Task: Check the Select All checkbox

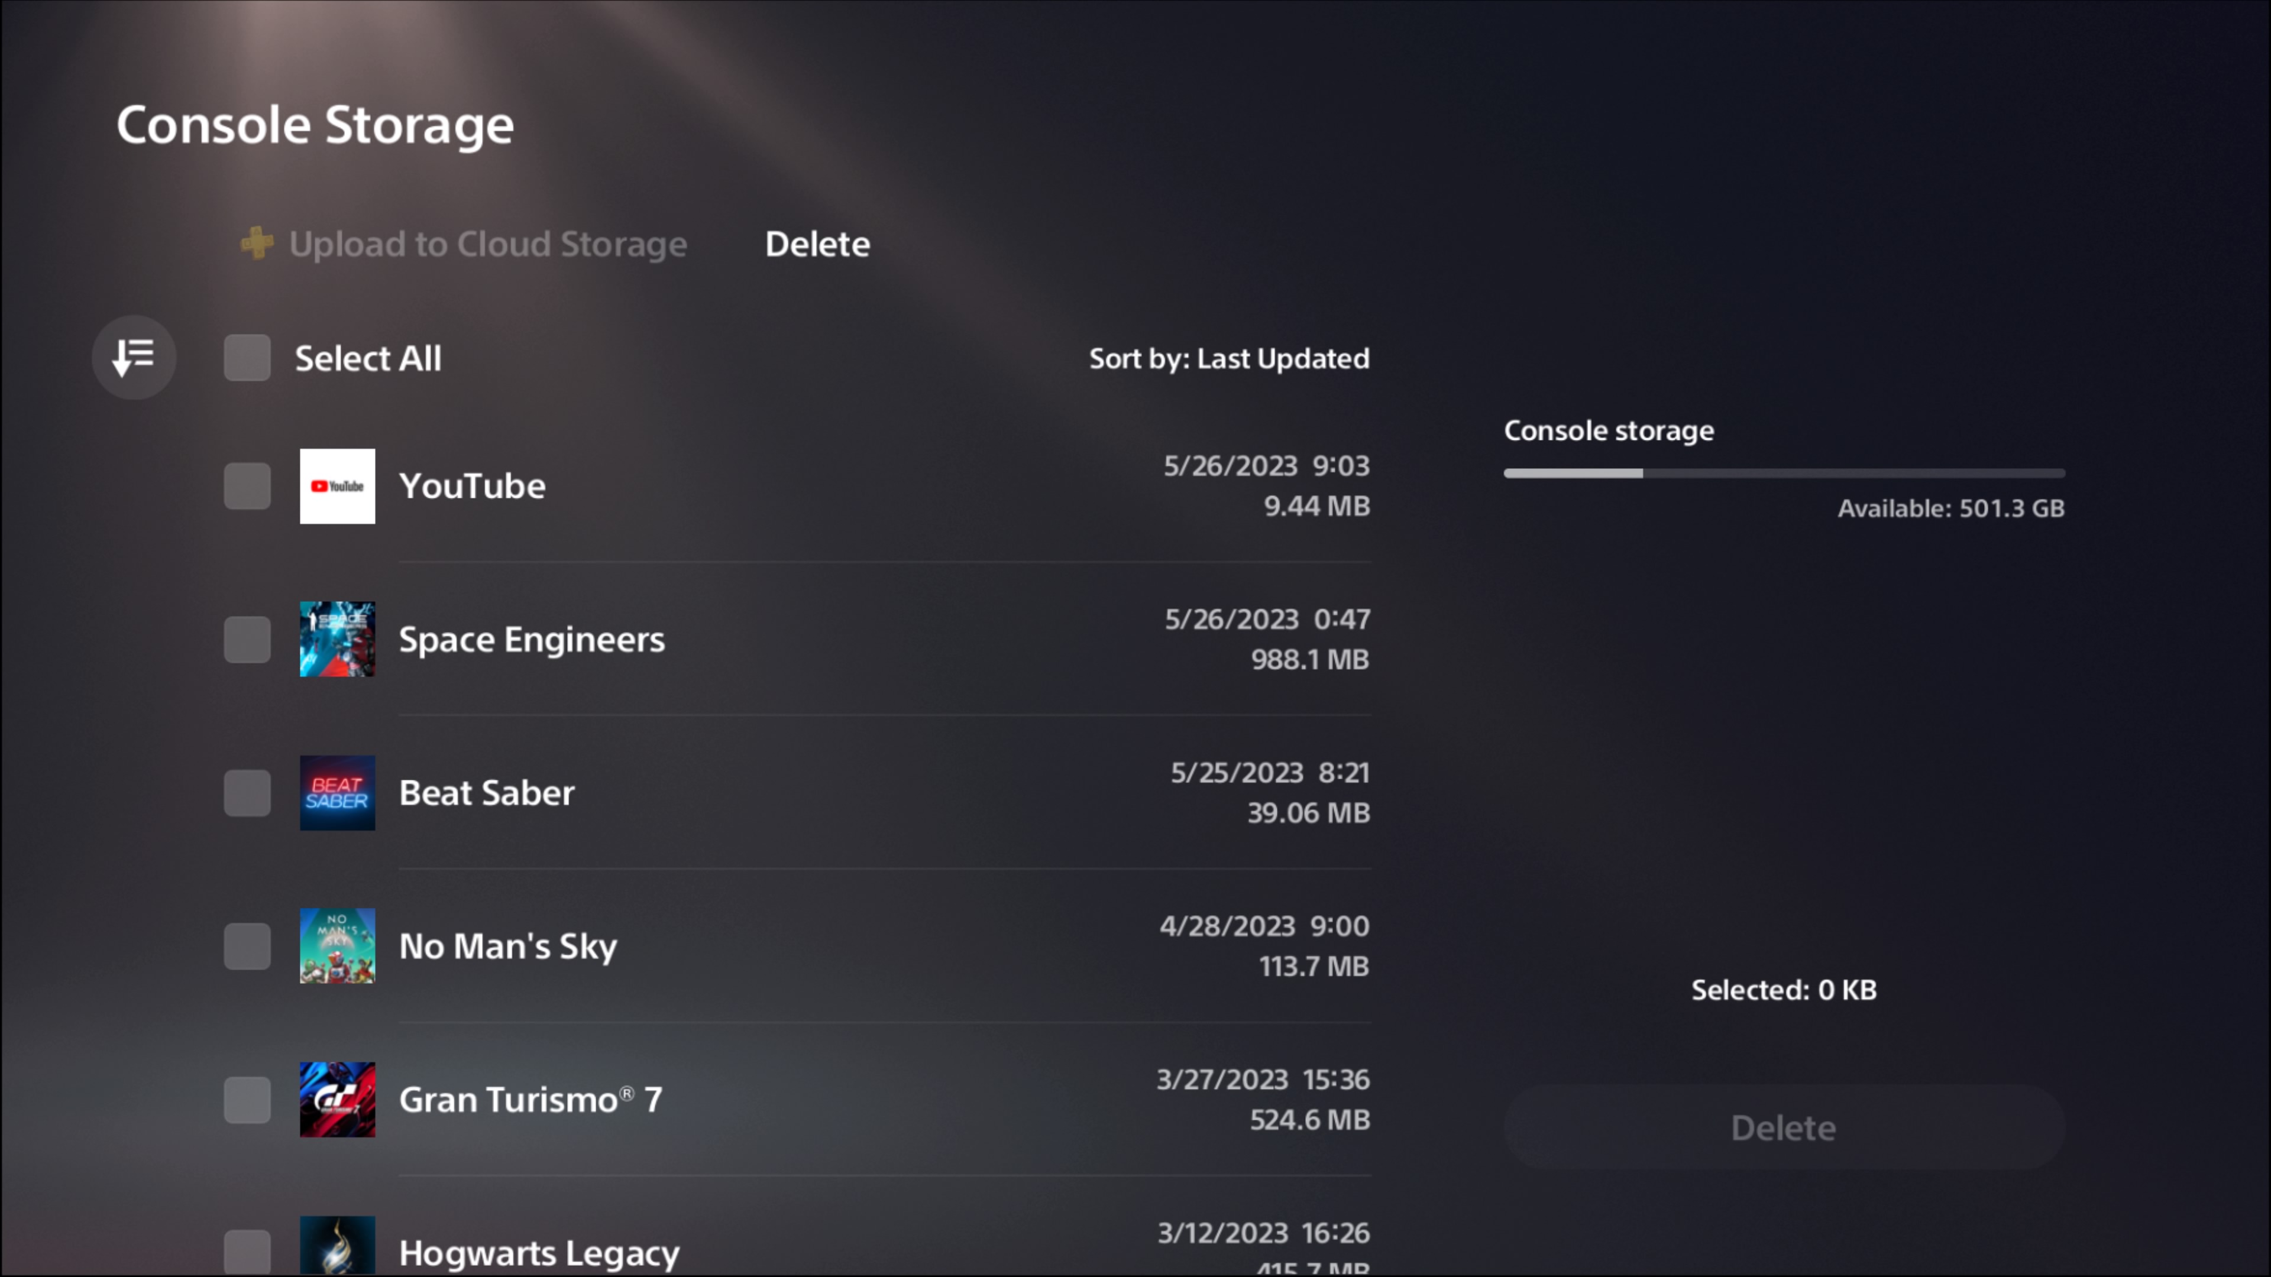Action: click(247, 358)
